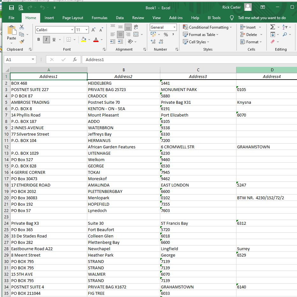Click the Cut scissors icon

point(22,27)
